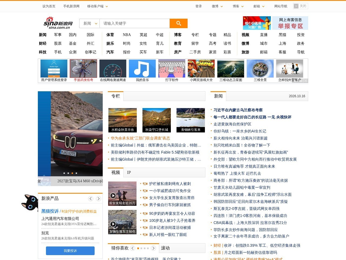
Task: Expand the 邮箱 dropdown in top bar
Action: [x=259, y=6]
